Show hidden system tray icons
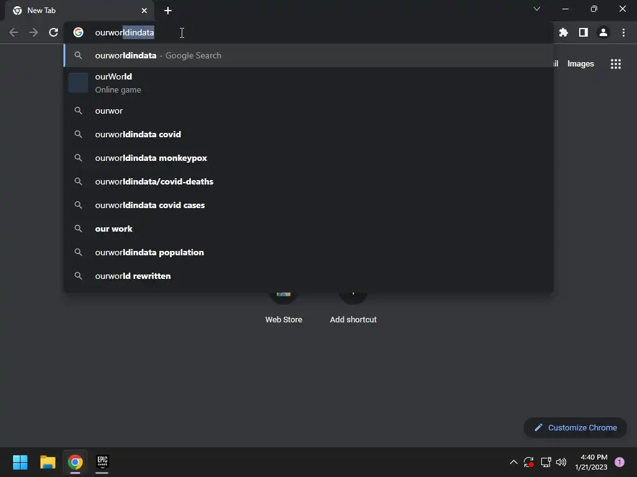Image resolution: width=637 pixels, height=477 pixels. [513, 462]
